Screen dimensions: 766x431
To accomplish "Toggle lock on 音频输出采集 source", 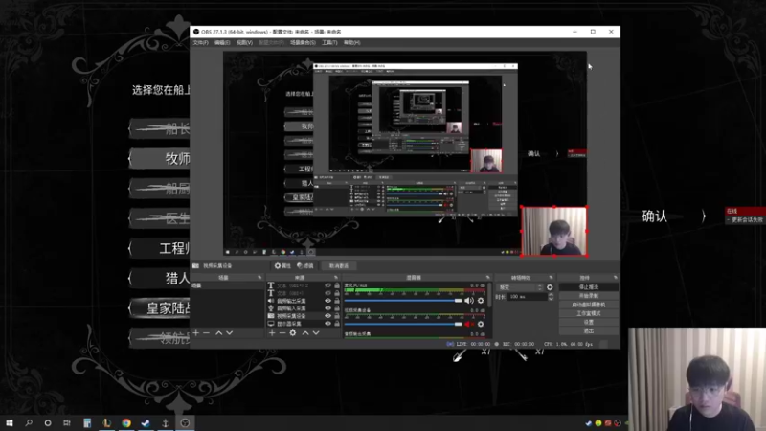I will pos(337,301).
